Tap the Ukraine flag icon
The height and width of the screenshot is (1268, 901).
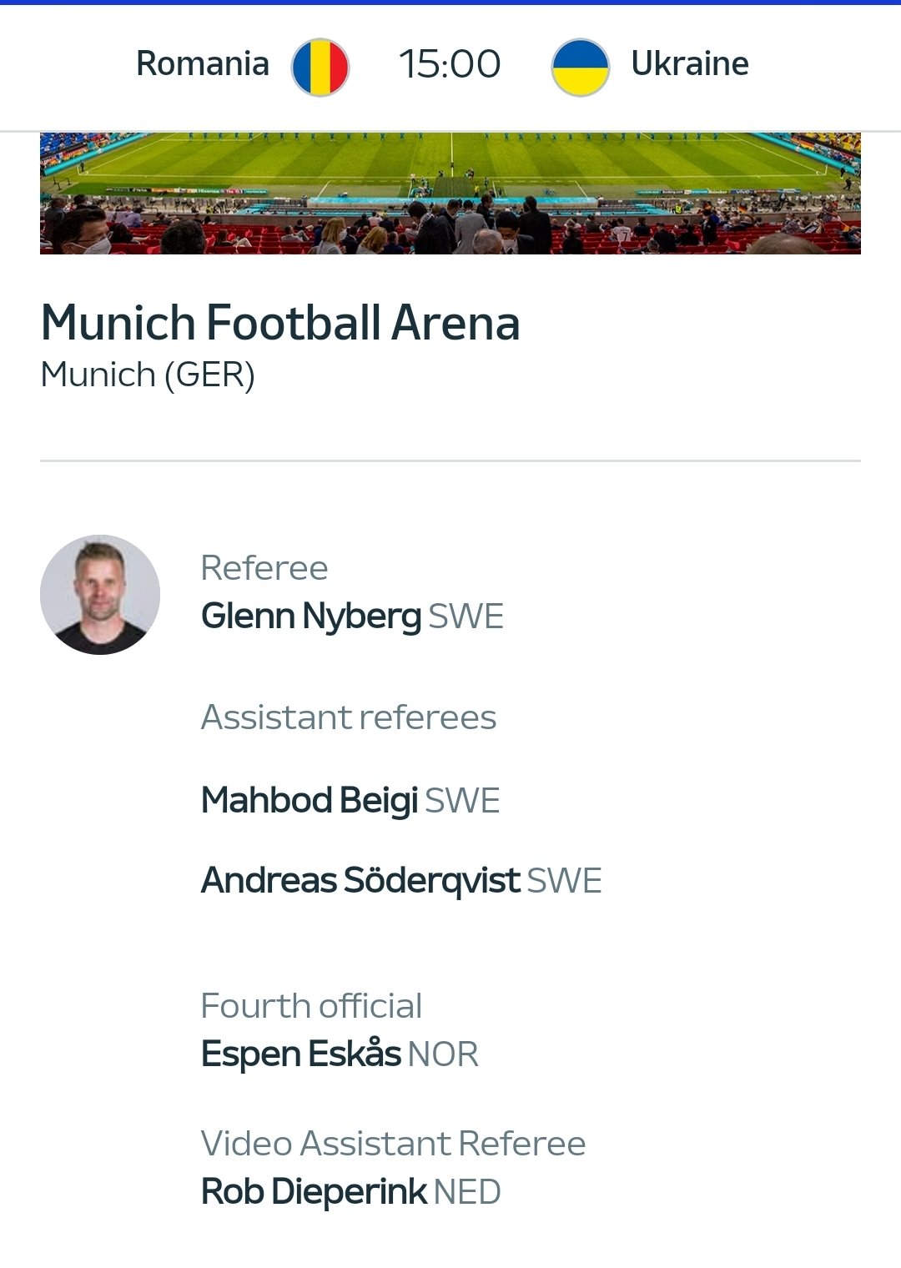580,67
